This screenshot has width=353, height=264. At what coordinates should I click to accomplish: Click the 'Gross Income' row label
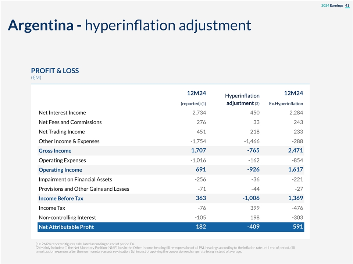55,151
